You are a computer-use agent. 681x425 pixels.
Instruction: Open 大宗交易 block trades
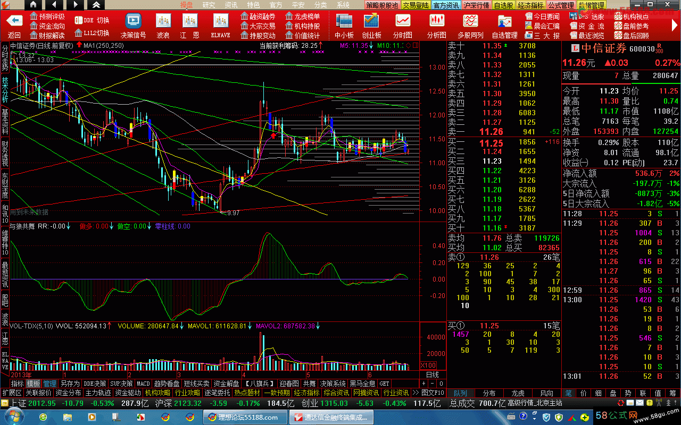click(x=258, y=26)
